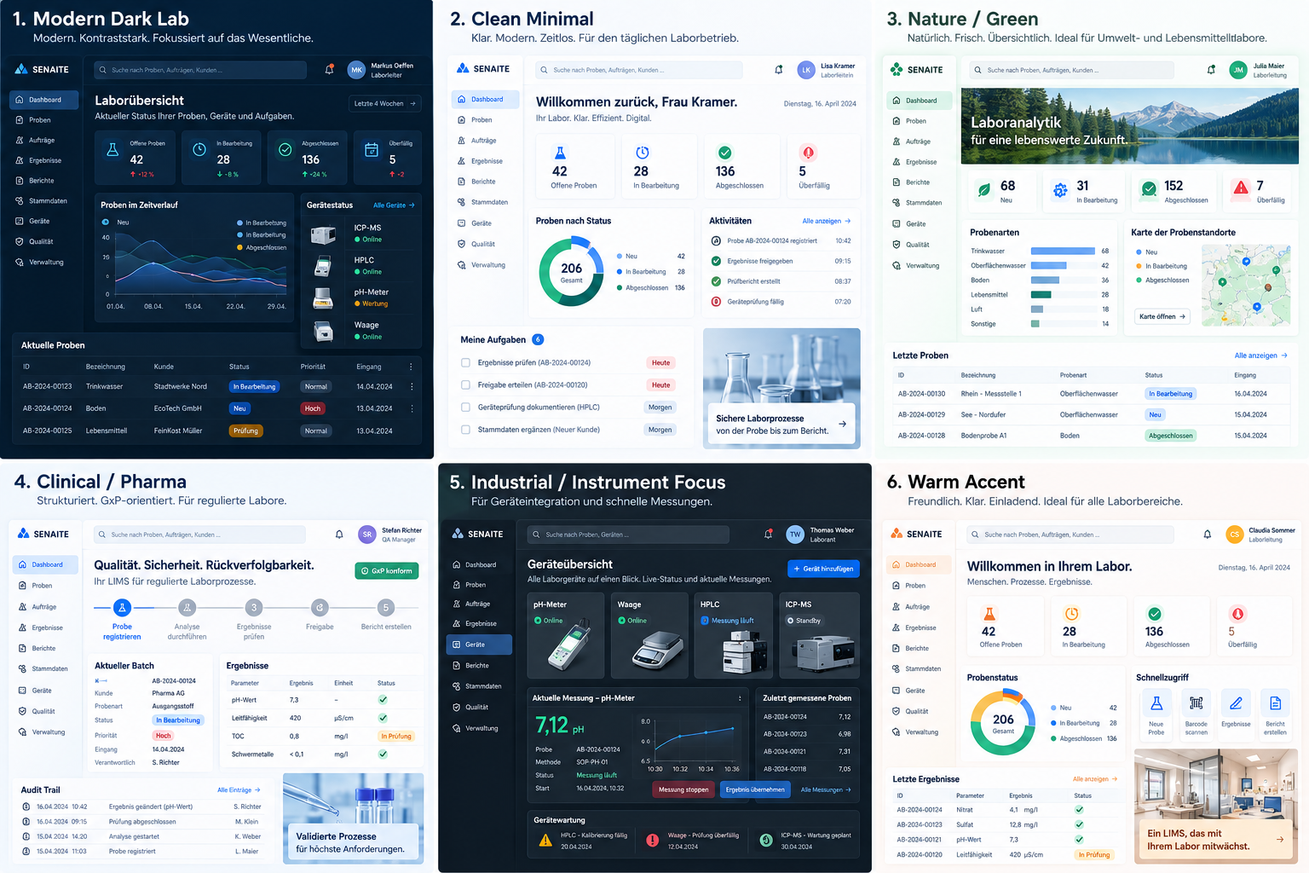The height and width of the screenshot is (873, 1309).
Task: Click the Messung stoppen button
Action: pyautogui.click(x=683, y=789)
